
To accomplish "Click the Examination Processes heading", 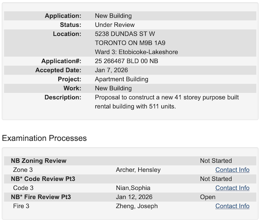I will 44,138.
